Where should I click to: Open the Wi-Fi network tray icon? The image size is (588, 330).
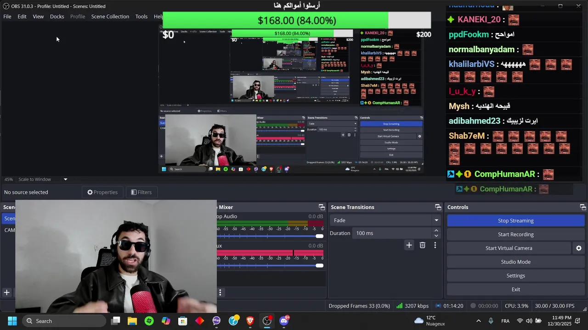coord(520,321)
